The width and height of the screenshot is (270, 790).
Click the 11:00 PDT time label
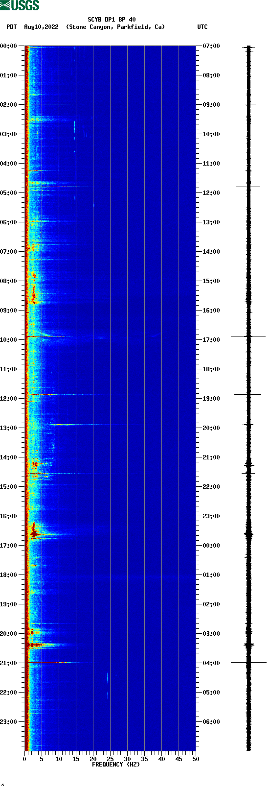click(9, 369)
